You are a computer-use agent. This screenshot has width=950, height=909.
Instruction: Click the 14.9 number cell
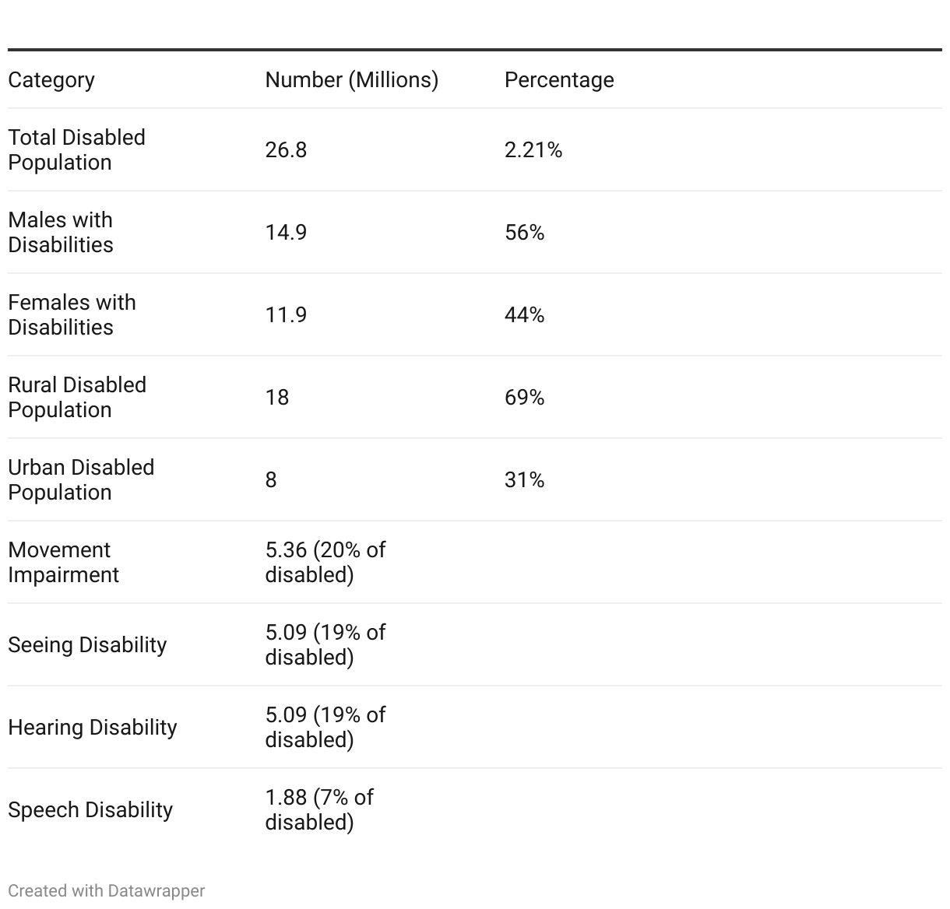[286, 233]
